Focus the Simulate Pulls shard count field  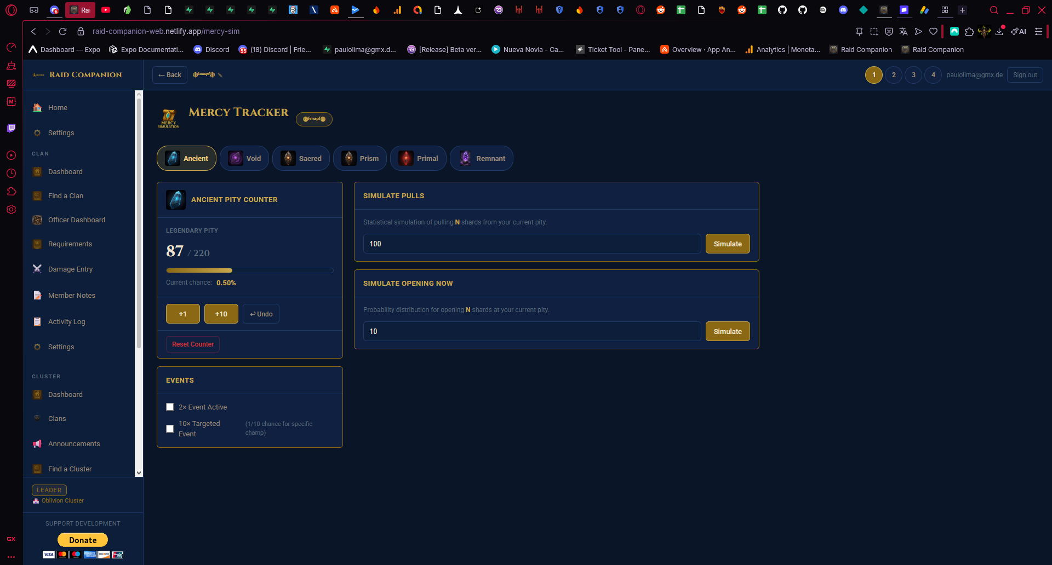pos(532,244)
